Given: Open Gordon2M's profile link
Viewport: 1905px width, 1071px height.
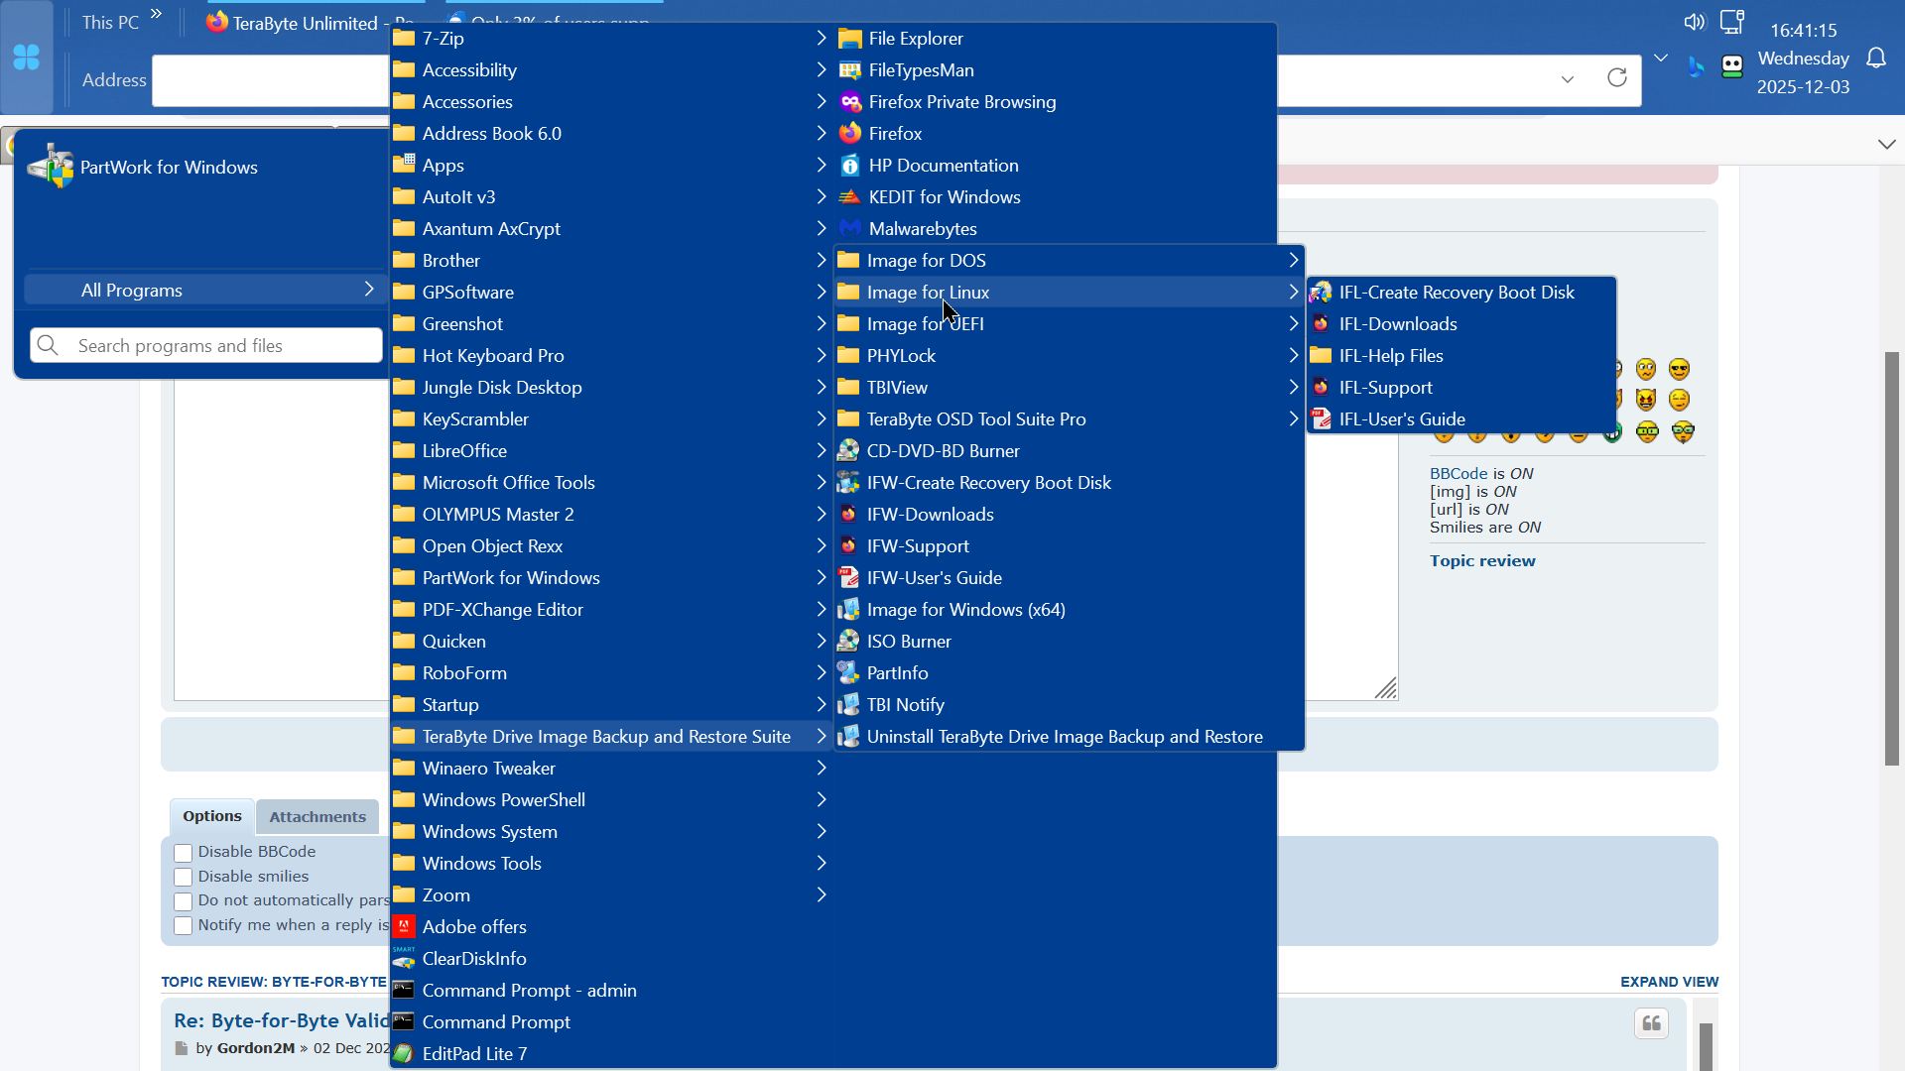Looking at the screenshot, I should tap(256, 1048).
